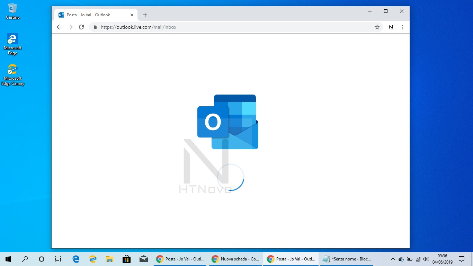The image size is (473, 266).
Task: Reload the Outlook inbox page
Action: 81,27
